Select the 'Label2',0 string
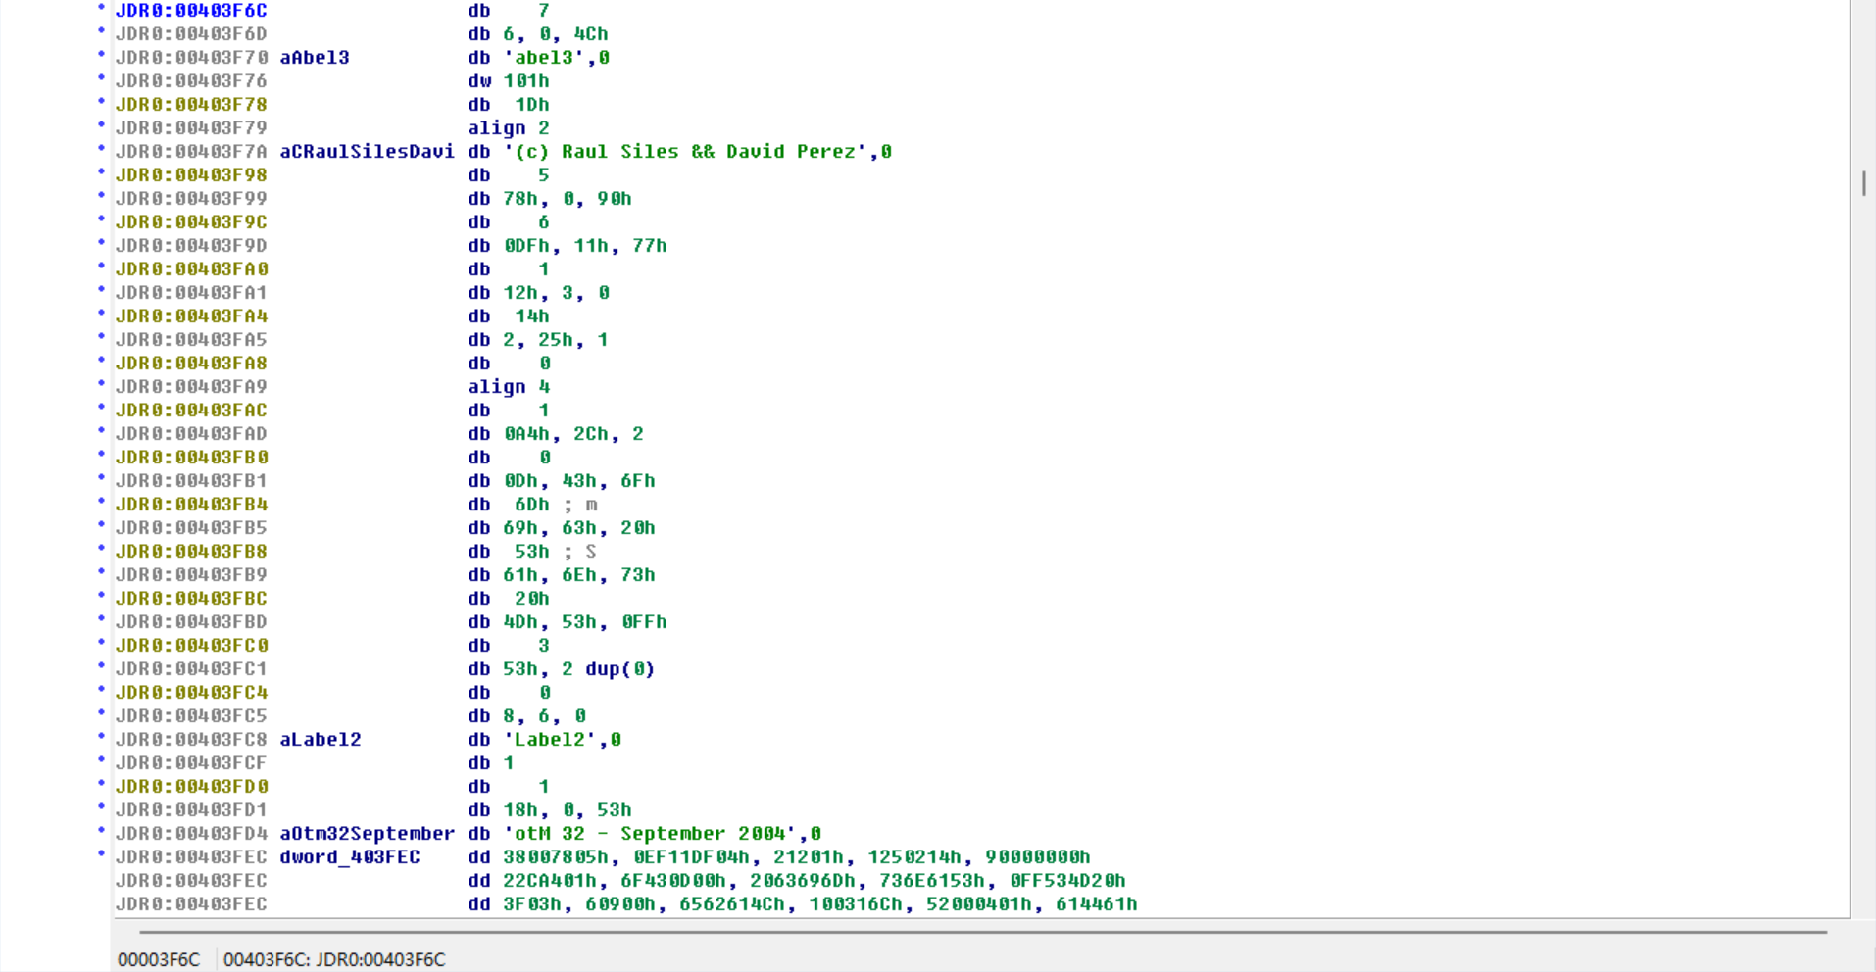This screenshot has width=1876, height=972. (x=563, y=740)
